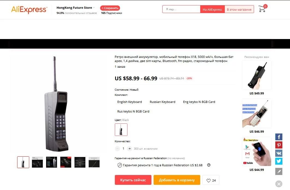Open warranty info question mark icon
Viewport: 290px width, 190px height.
209,165
